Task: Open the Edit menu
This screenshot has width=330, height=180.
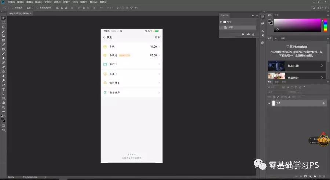Action: click(21, 2)
